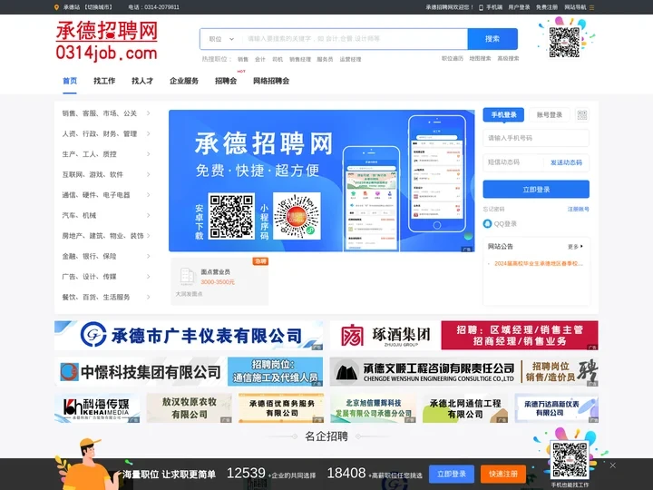Click 注册账号 link
Image resolution: width=653 pixels, height=490 pixels.
pos(579,210)
